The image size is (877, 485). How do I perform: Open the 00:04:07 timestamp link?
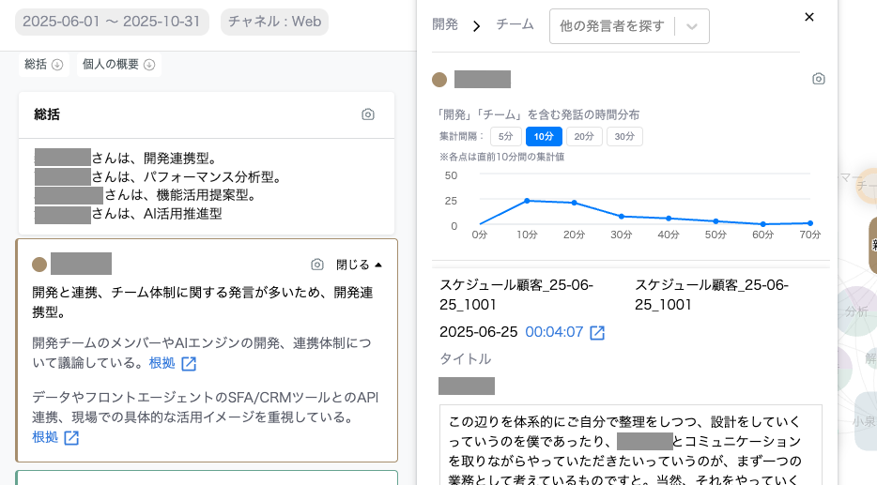tap(554, 332)
